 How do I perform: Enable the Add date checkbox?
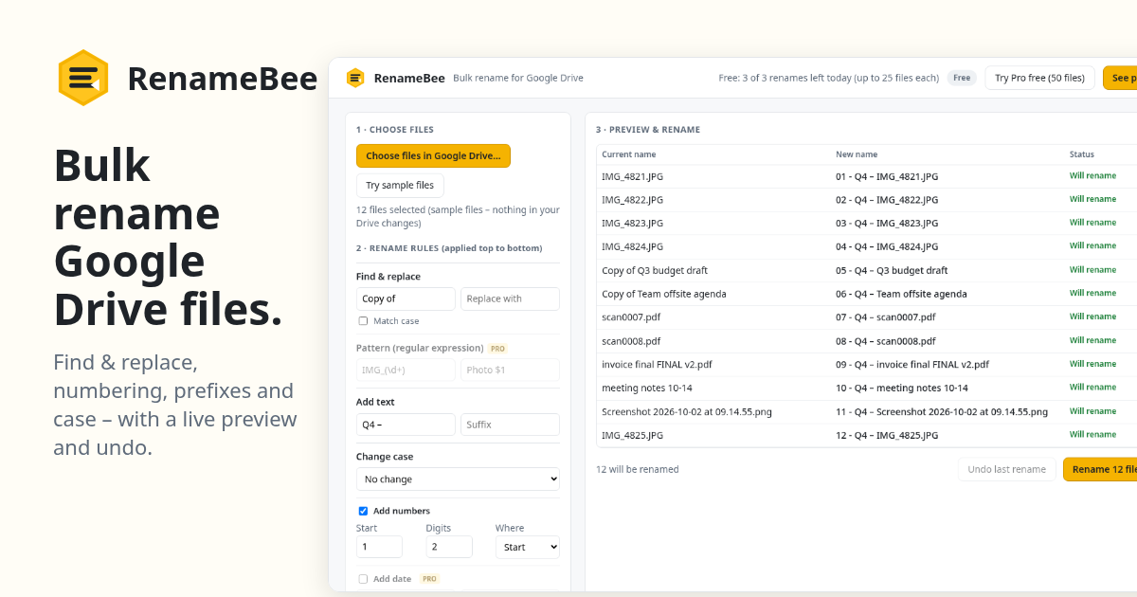coord(363,579)
